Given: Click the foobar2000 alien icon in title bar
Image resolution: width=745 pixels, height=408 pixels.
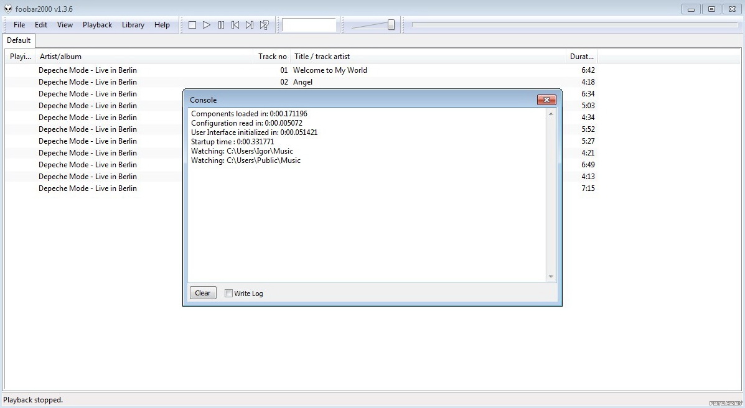Looking at the screenshot, I should [7, 9].
